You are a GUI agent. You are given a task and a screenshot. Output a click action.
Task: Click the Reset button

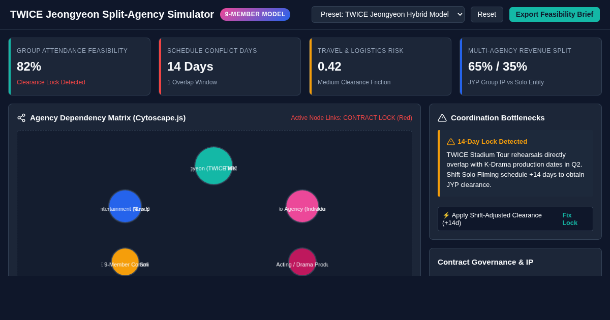coord(487,14)
